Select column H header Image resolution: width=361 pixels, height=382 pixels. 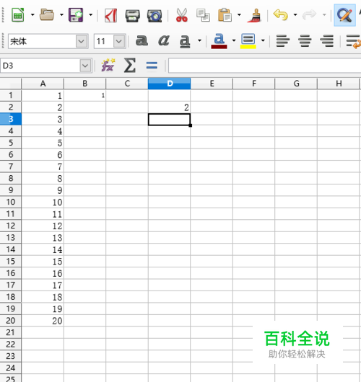pos(339,84)
